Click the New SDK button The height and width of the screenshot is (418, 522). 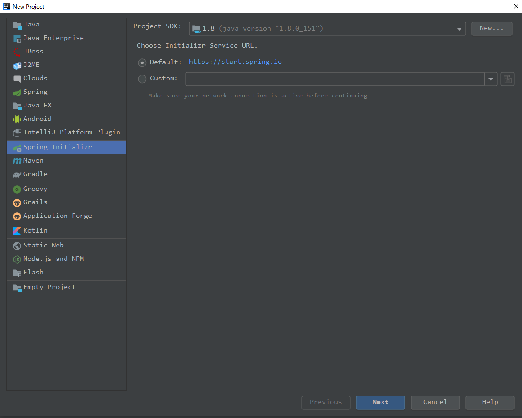(x=491, y=28)
